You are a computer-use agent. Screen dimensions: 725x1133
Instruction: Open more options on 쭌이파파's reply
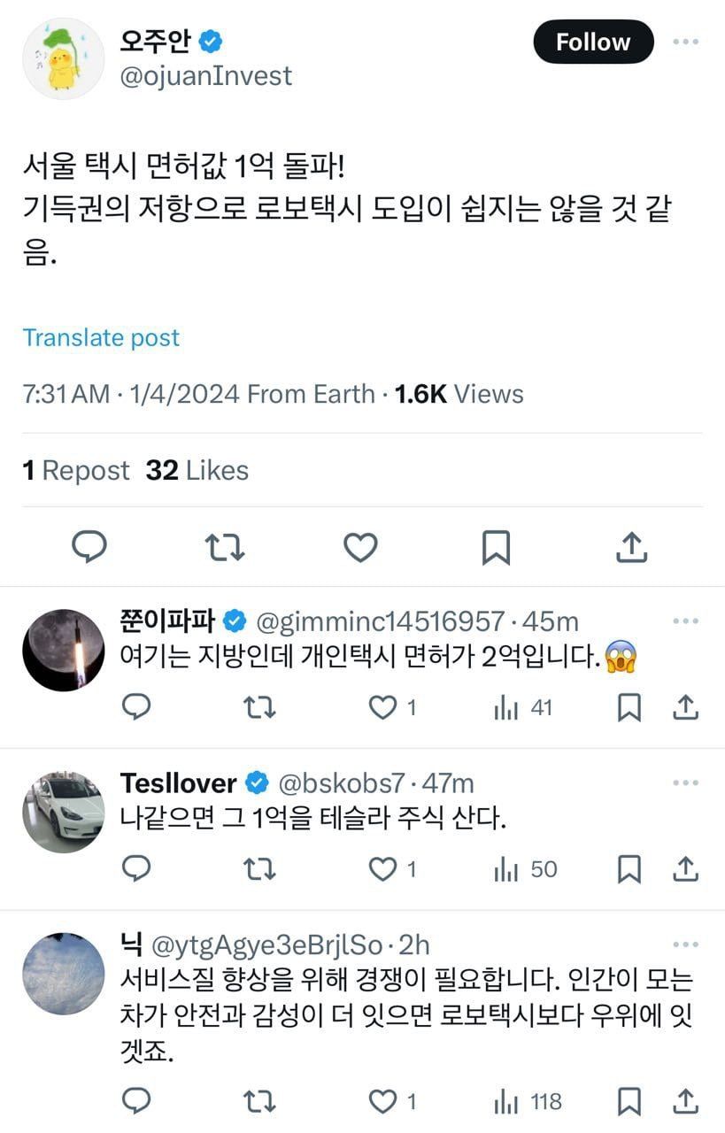tap(686, 622)
